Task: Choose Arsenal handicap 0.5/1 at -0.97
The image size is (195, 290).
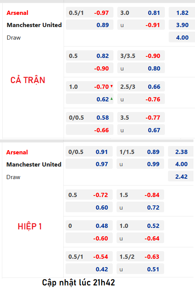Action: click(x=90, y=13)
